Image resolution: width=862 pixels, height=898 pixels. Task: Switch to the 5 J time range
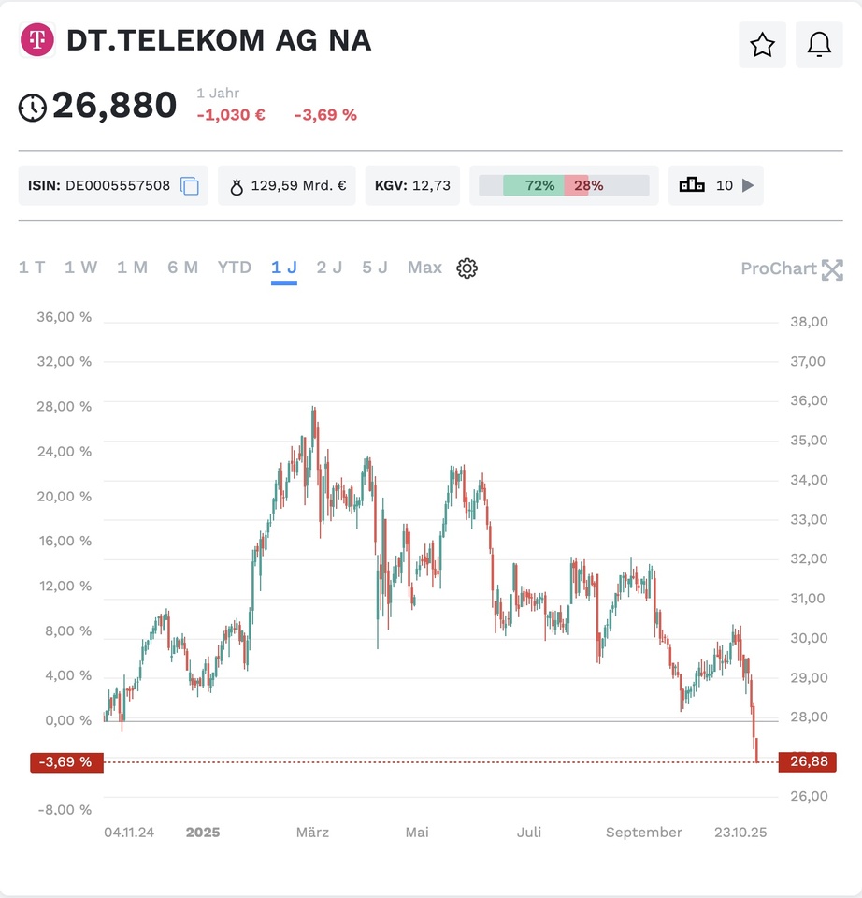pos(375,268)
